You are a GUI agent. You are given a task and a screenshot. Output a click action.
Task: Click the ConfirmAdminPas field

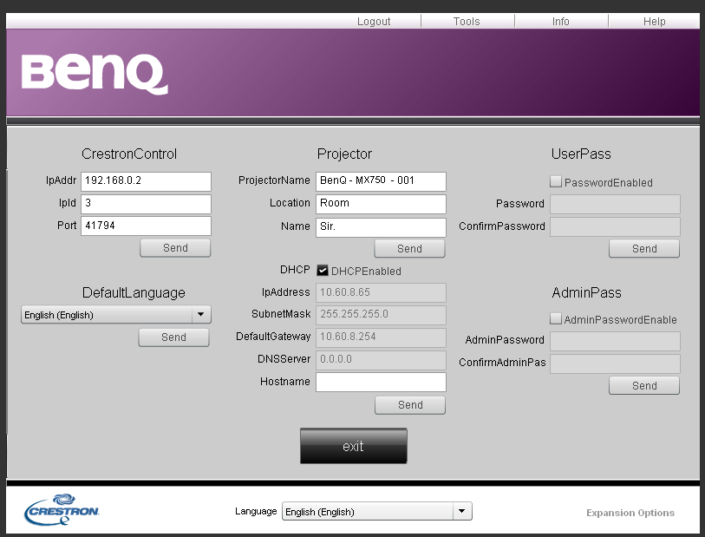[x=615, y=363]
